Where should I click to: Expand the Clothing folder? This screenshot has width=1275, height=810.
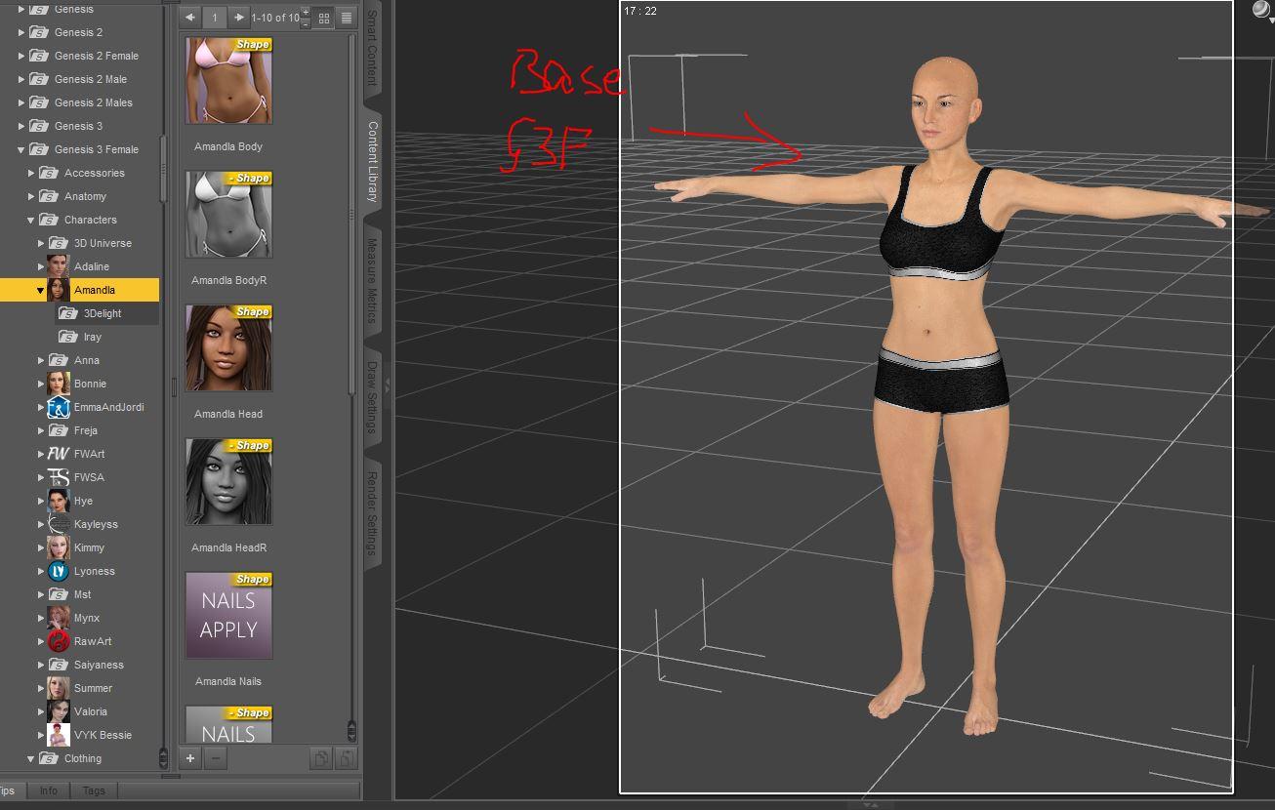click(x=30, y=758)
